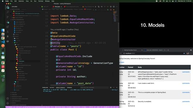Open Source Control view in activity bar
This screenshot has width=193, height=108.
8,17
